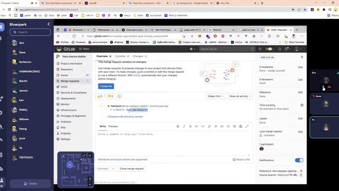Give a thumbs up reaction on merge request
Viewport: 339px width, 191px height.
[x=100, y=96]
